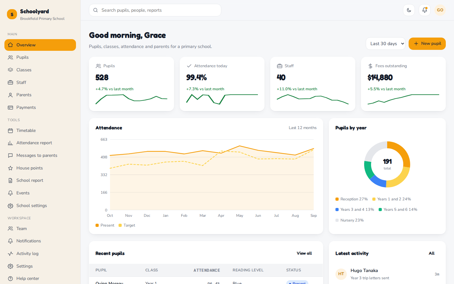
Task: Click the READING LEVEL column header
Action: tap(248, 270)
